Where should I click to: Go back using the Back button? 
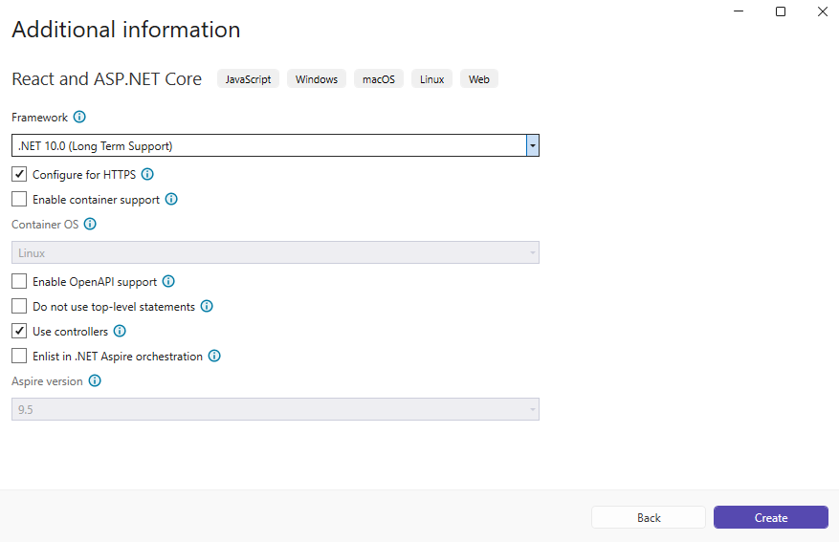pos(649,517)
